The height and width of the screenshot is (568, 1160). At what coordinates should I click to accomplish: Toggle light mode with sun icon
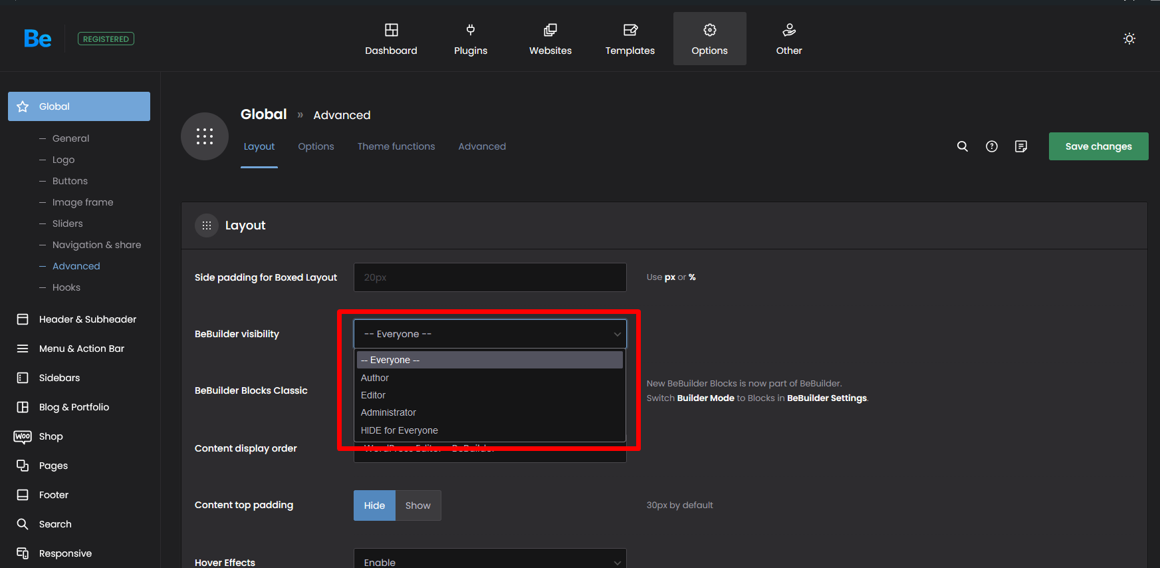click(x=1129, y=39)
